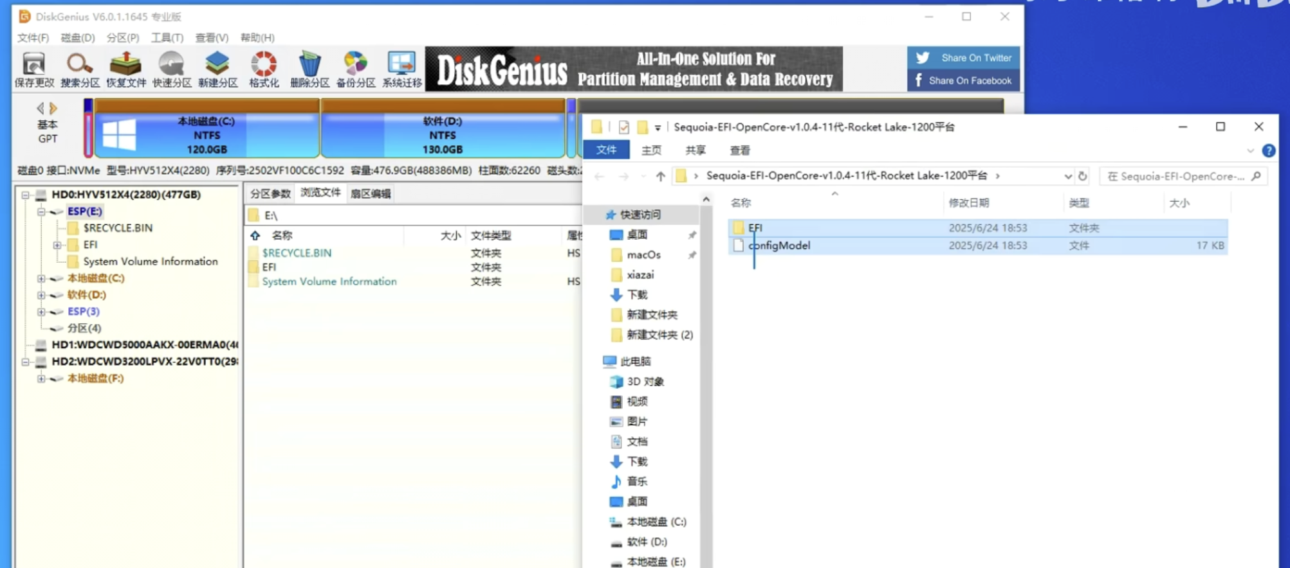The height and width of the screenshot is (568, 1290).
Task: Open the Recover Files (恢复文件) tool
Action: 126,69
